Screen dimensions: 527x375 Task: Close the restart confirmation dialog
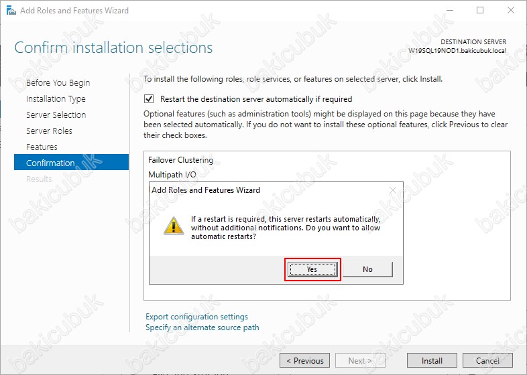pyautogui.click(x=394, y=190)
